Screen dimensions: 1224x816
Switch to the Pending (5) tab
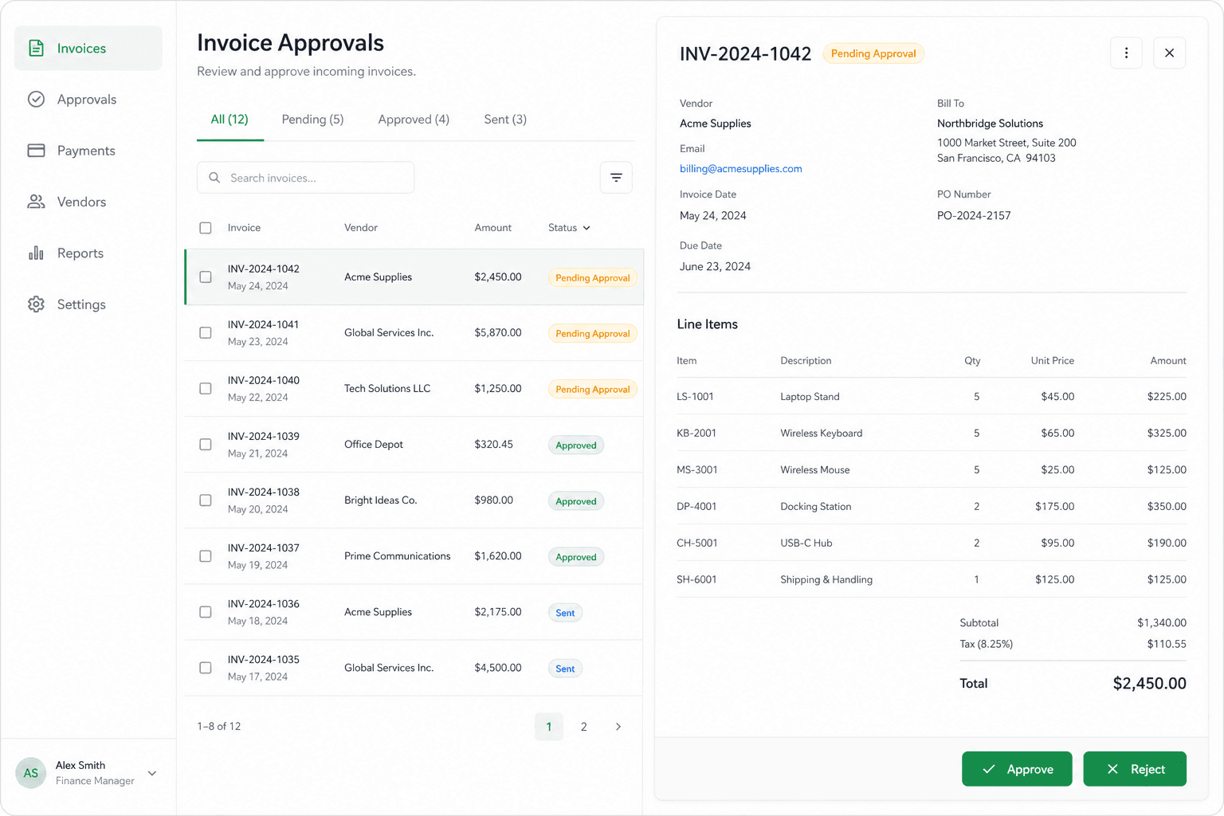click(x=312, y=120)
